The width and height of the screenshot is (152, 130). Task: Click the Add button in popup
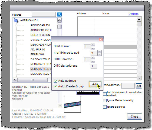pos(95,84)
